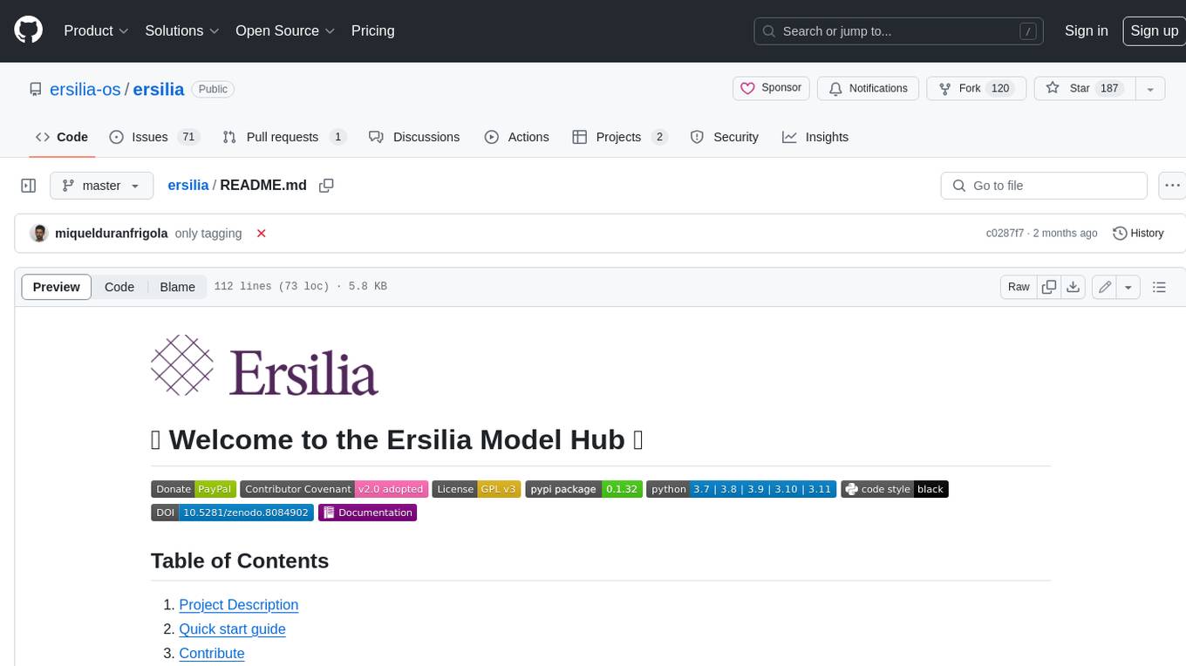Expand more edit options dropdown

1128,287
